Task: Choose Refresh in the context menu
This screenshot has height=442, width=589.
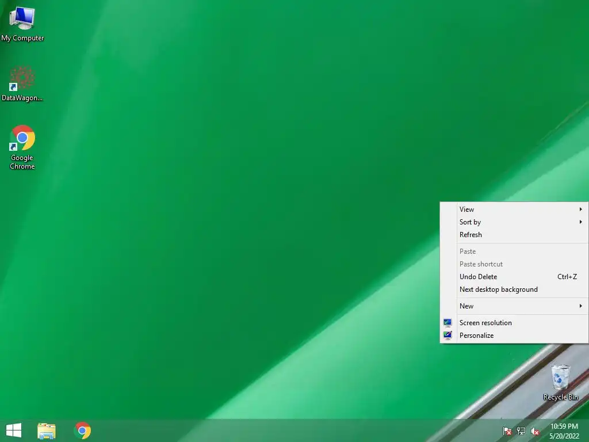Action: pyautogui.click(x=514, y=235)
